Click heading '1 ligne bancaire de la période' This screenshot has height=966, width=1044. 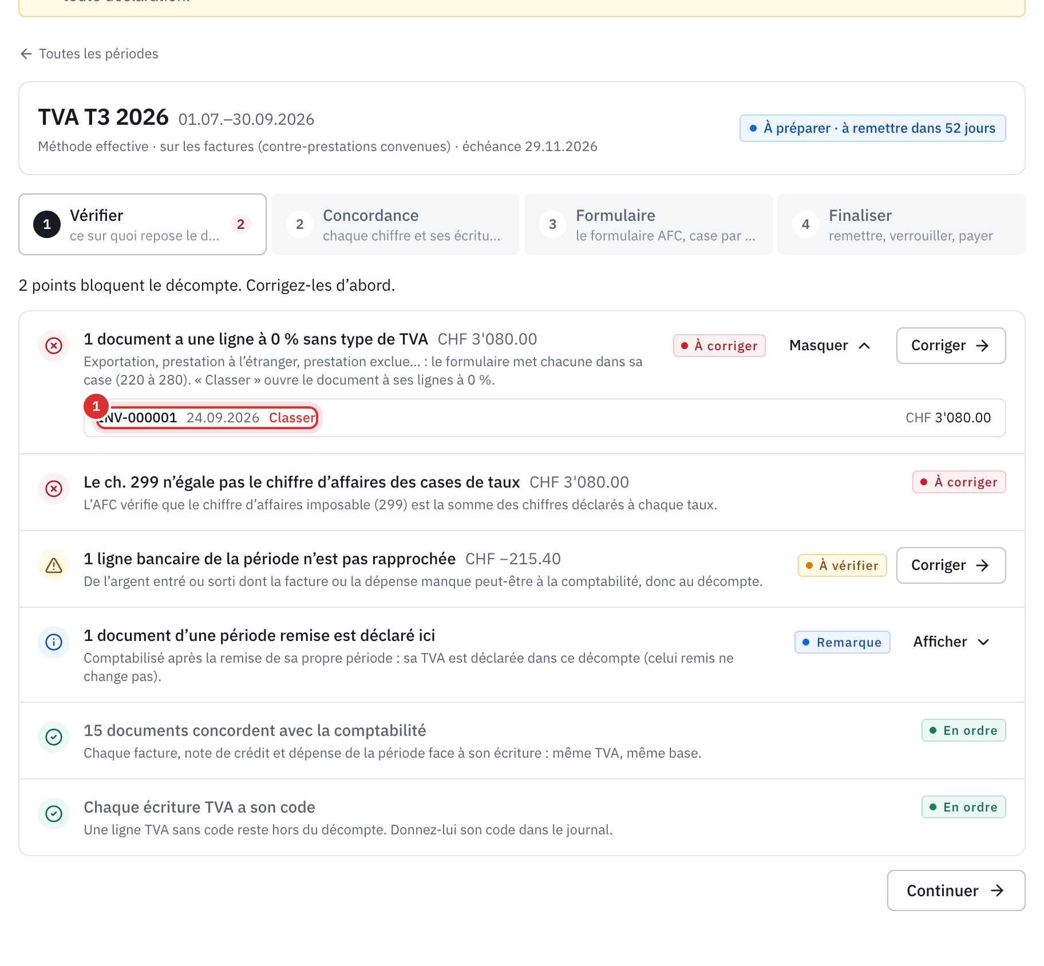(270, 559)
